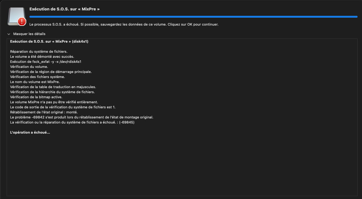Click the "Vérification de la bitmap active" line

pos(36,97)
